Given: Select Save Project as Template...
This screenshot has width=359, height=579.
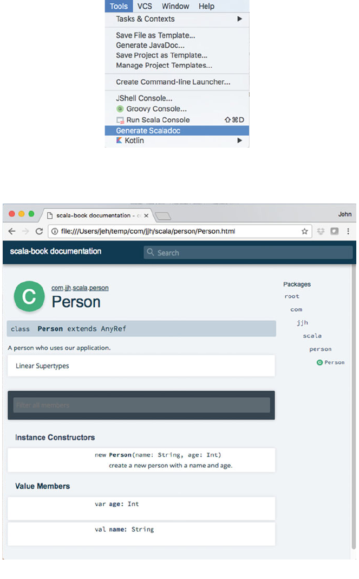Looking at the screenshot, I should pyautogui.click(x=161, y=55).
